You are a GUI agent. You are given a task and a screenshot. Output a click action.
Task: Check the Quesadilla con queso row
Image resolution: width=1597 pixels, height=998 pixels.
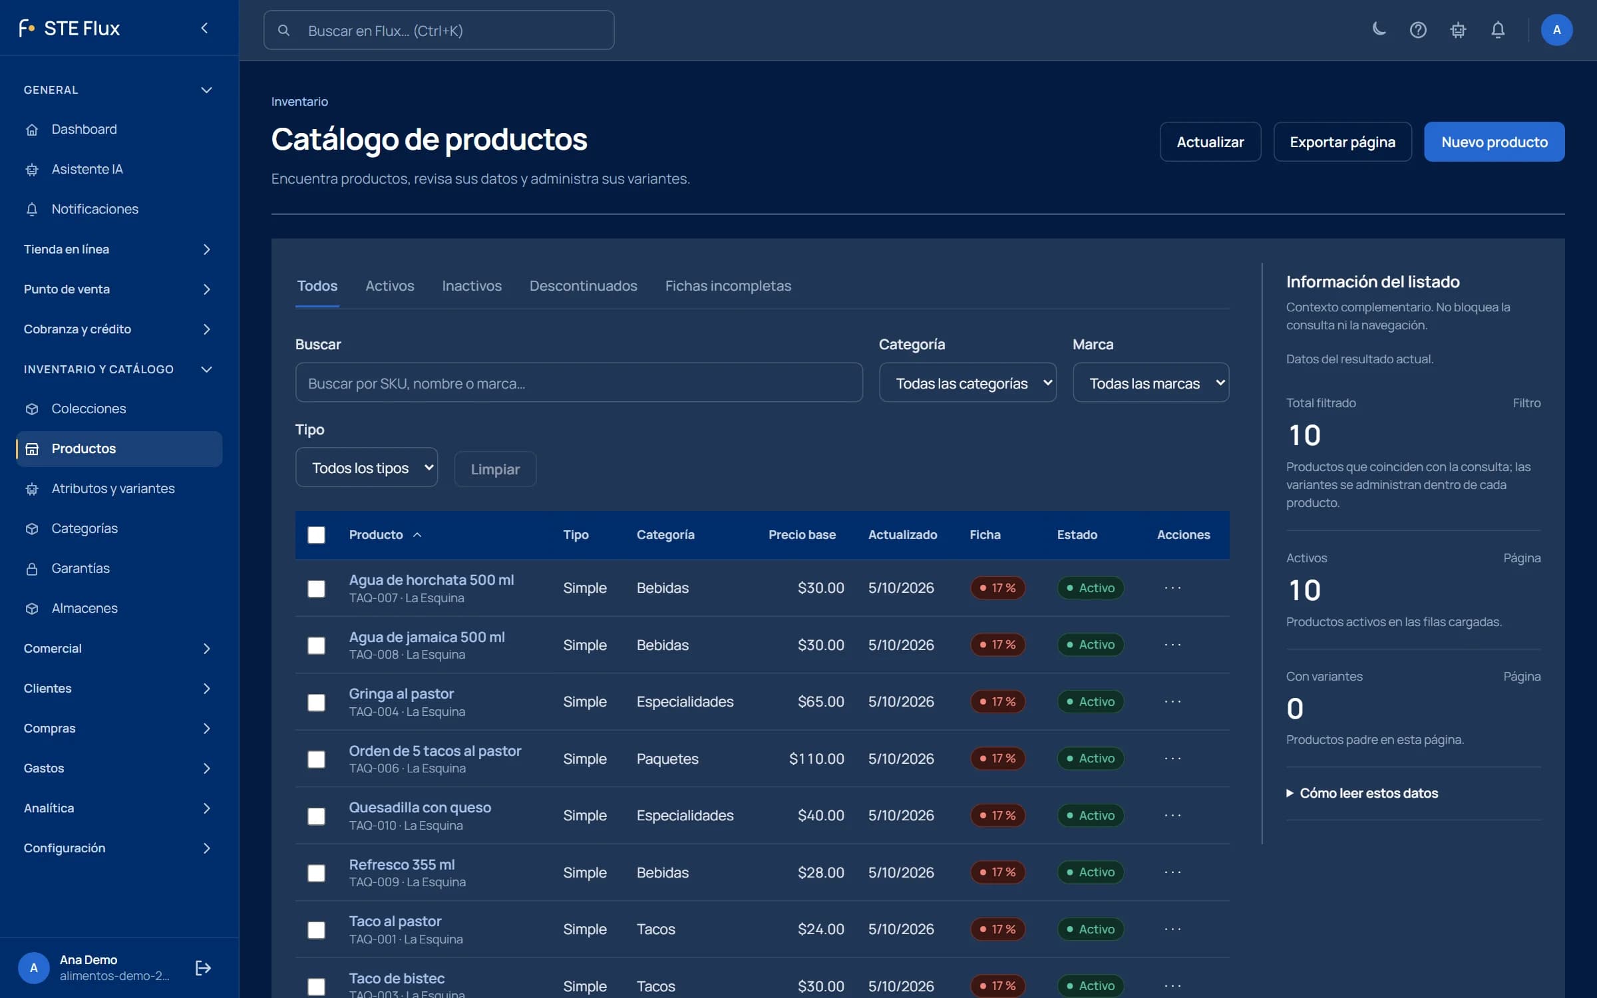pyautogui.click(x=316, y=816)
